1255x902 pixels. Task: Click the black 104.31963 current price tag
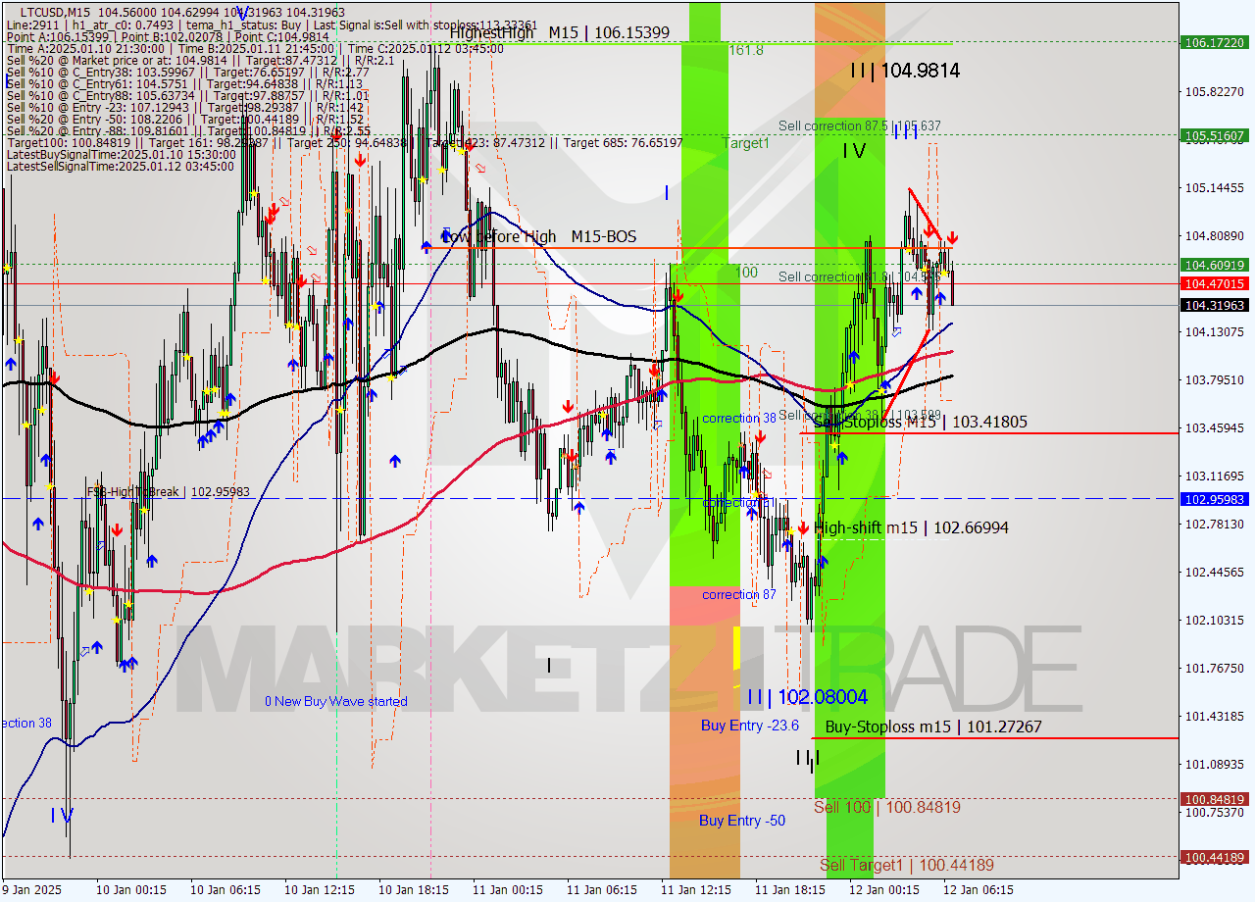(1215, 306)
